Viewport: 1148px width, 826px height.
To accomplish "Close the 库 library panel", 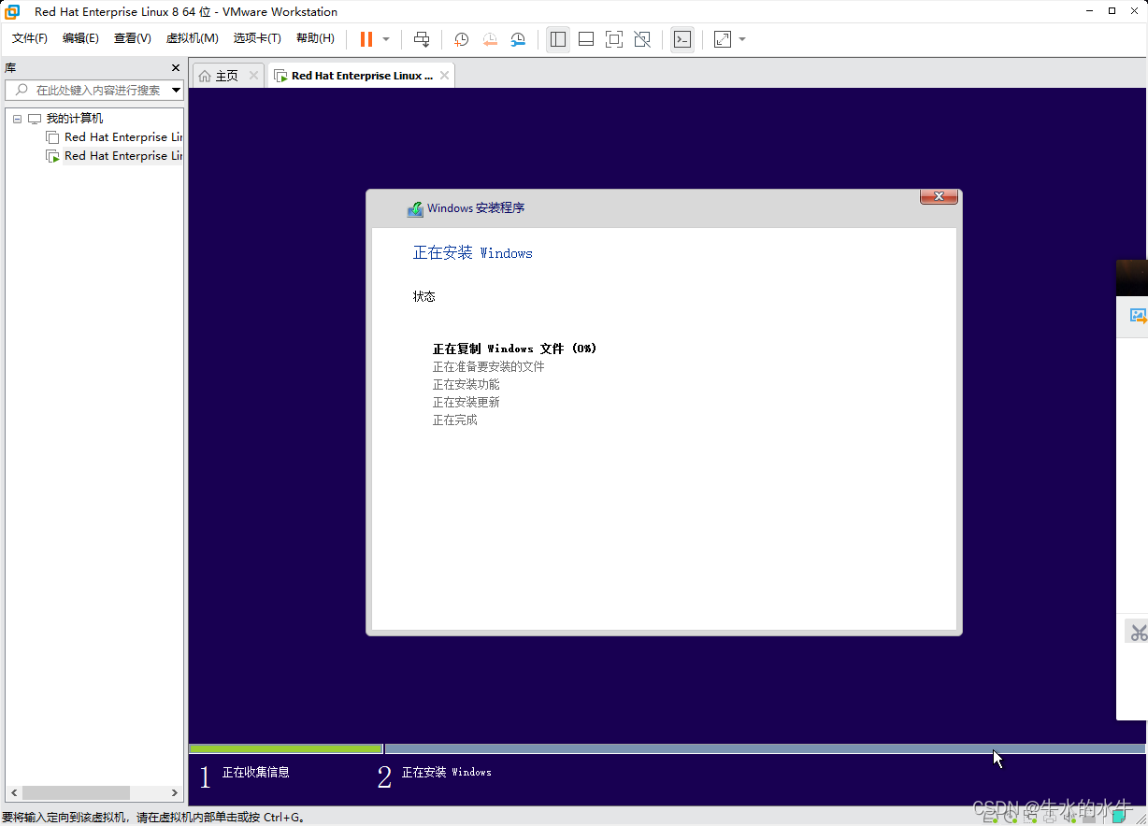I will point(176,68).
